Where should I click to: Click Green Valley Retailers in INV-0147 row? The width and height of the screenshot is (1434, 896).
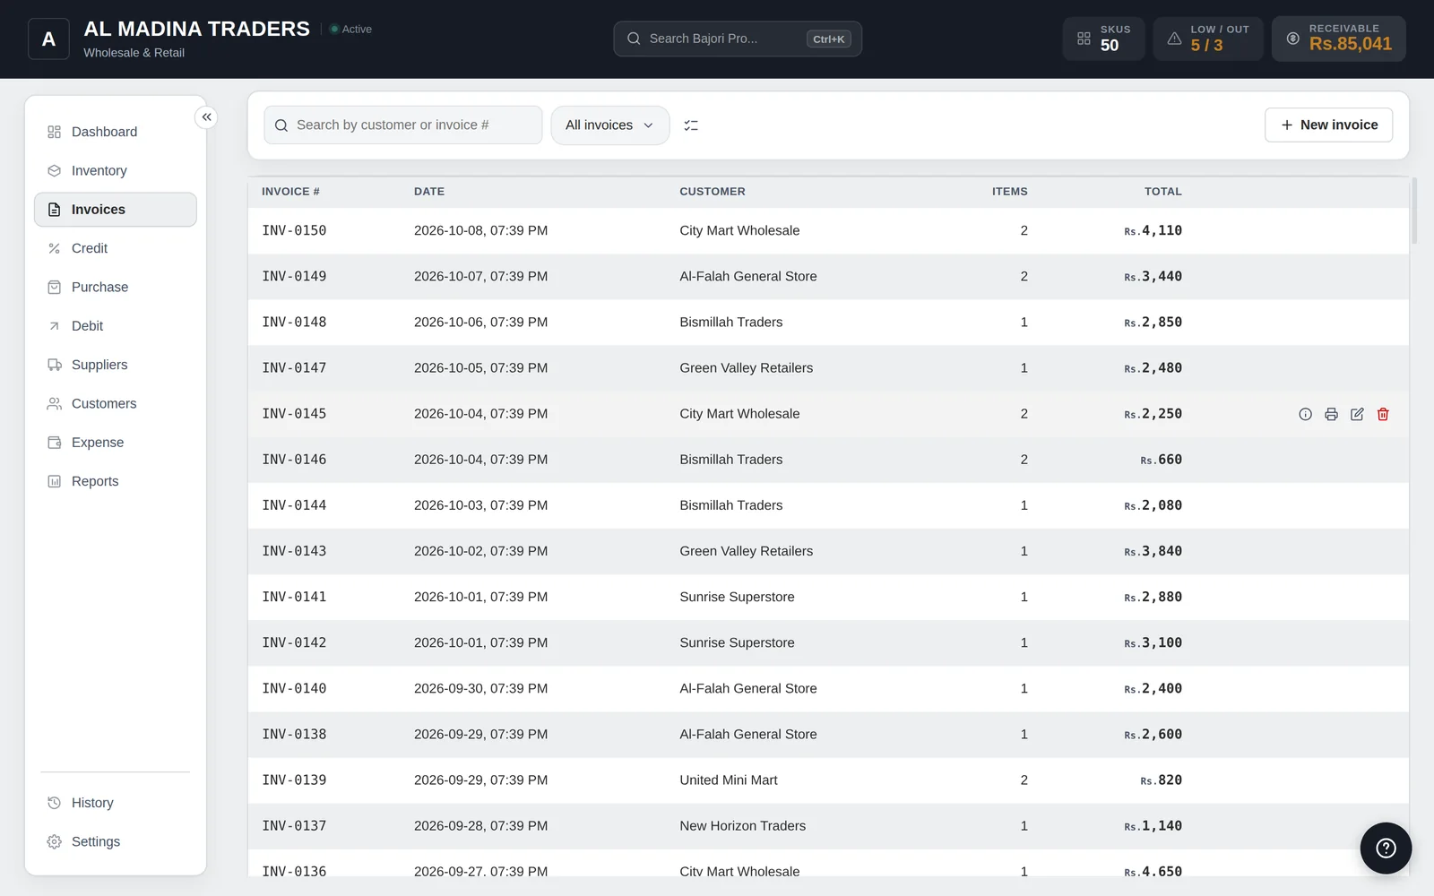pyautogui.click(x=746, y=367)
